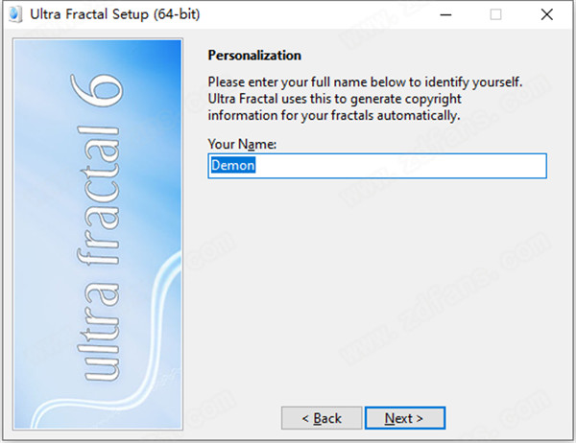576x443 pixels.
Task: Click the greyed-out maximize button
Action: click(495, 15)
